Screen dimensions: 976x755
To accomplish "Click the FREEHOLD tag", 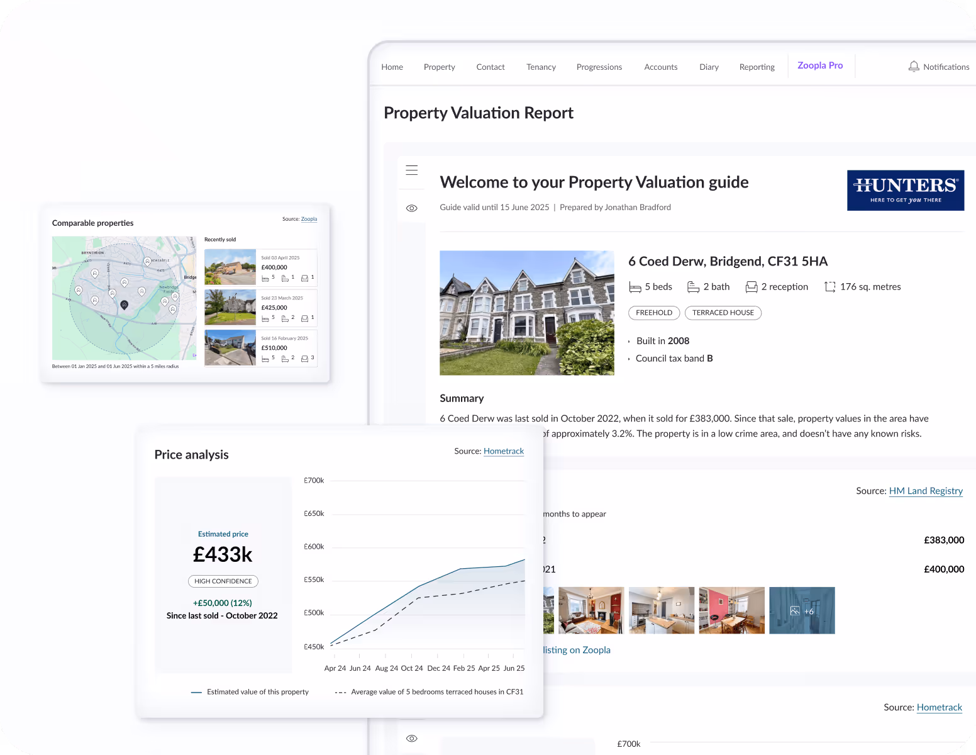I will point(654,313).
